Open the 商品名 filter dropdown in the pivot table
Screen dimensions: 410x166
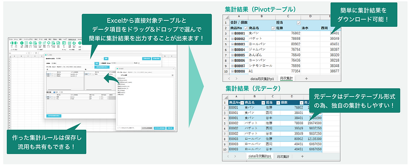pyautogui.click(x=273, y=28)
